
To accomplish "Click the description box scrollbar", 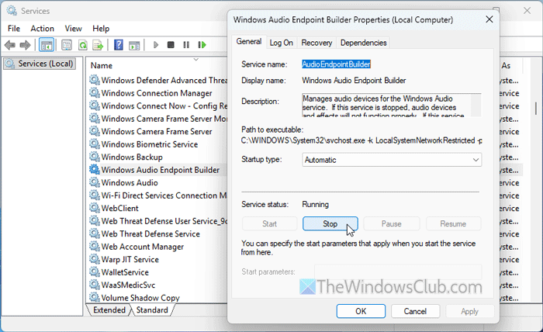I will [476, 105].
